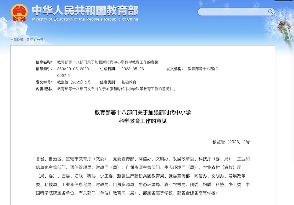Click the 教育部等十八部门 issuing agency value
Screen dimensions: 294x205
click(203, 69)
